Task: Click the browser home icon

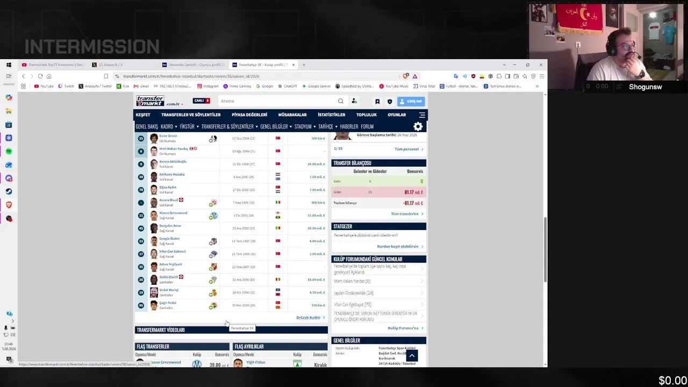Action: coord(49,76)
